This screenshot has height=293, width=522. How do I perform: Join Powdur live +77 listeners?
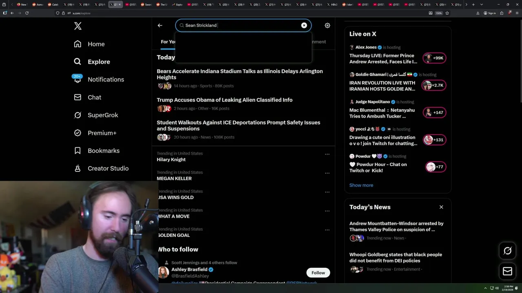tap(436, 167)
